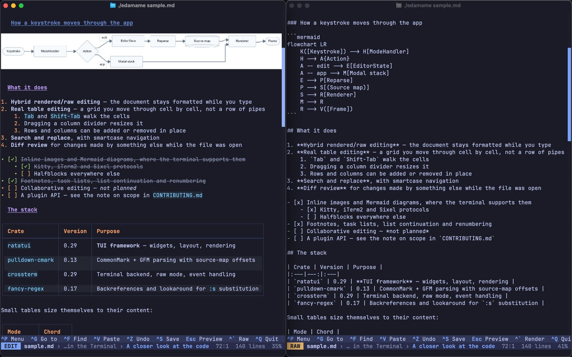Check 'Halfblocks everywhere else' box in left pane
Screen dimensions: 572x357
tap(26, 174)
